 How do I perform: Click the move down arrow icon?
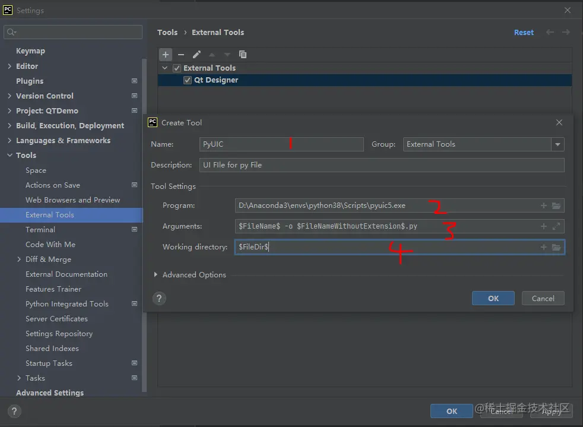pyautogui.click(x=227, y=55)
